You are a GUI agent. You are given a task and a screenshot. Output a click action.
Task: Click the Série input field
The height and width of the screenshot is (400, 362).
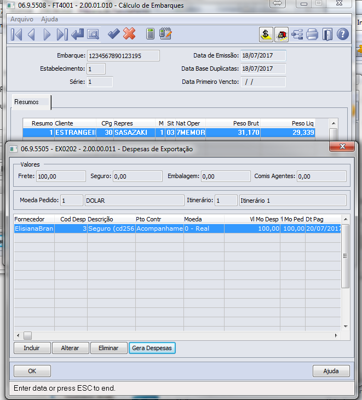pyautogui.click(x=100, y=82)
